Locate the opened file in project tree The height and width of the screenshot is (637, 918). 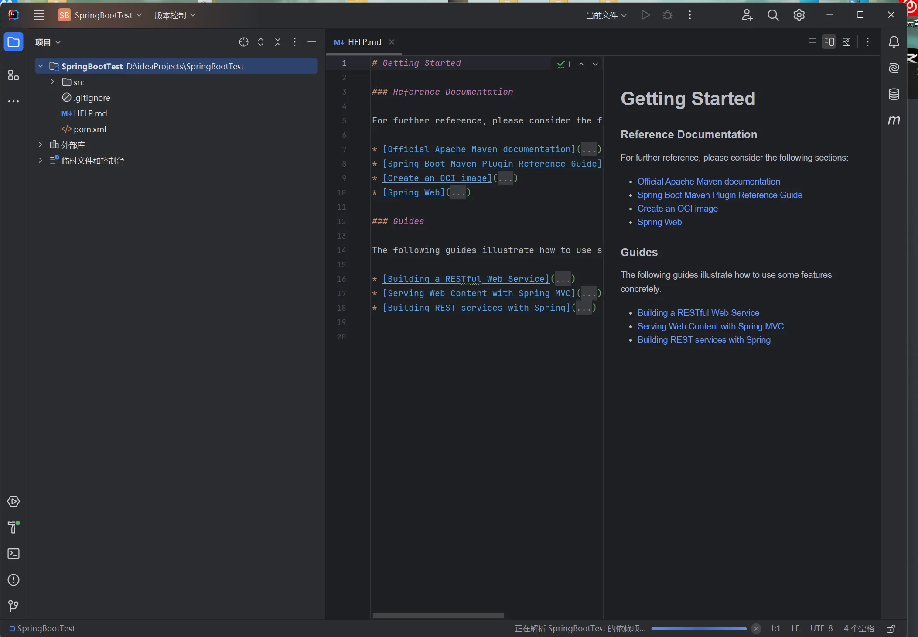244,42
